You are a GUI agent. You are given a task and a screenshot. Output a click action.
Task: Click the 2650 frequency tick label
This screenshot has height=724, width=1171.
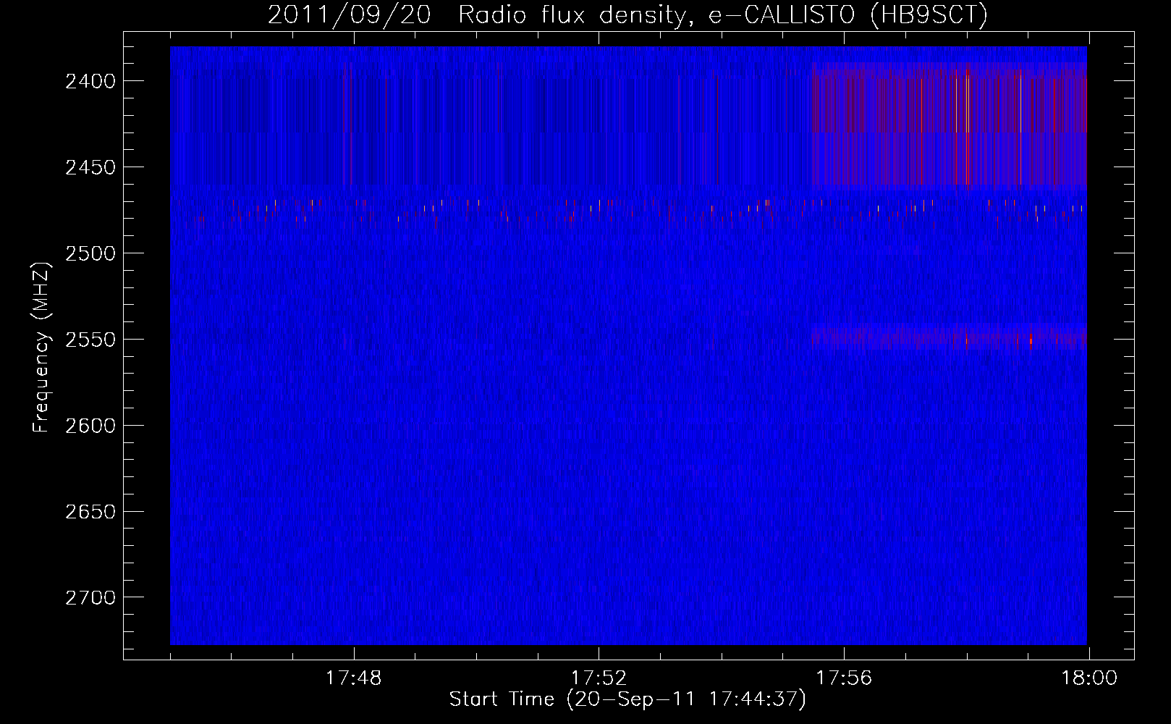pos(90,512)
